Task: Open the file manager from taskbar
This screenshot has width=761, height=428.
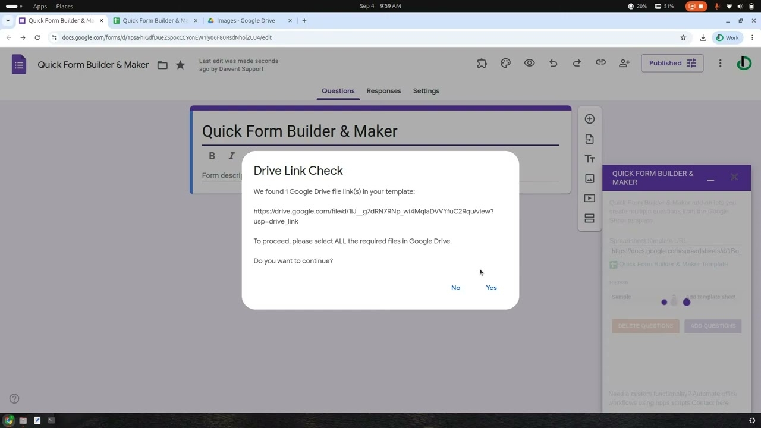Action: [x=23, y=420]
